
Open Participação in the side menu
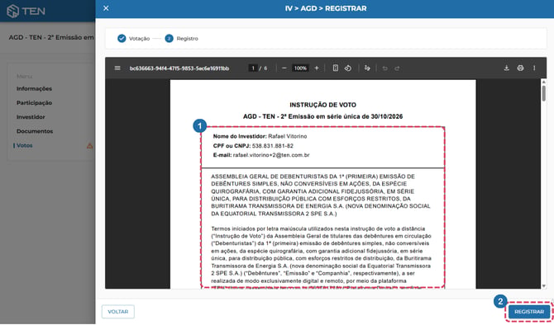[34, 102]
